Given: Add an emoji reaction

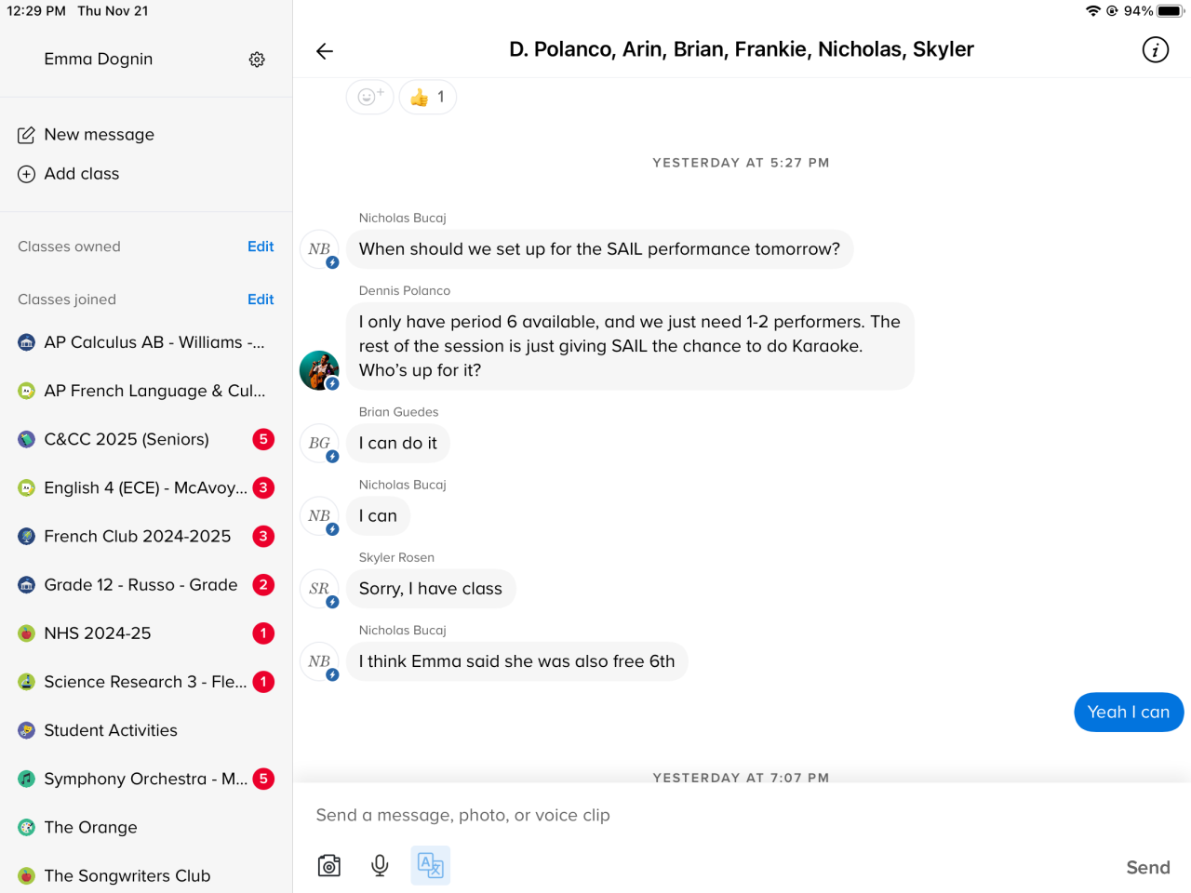Looking at the screenshot, I should (369, 97).
